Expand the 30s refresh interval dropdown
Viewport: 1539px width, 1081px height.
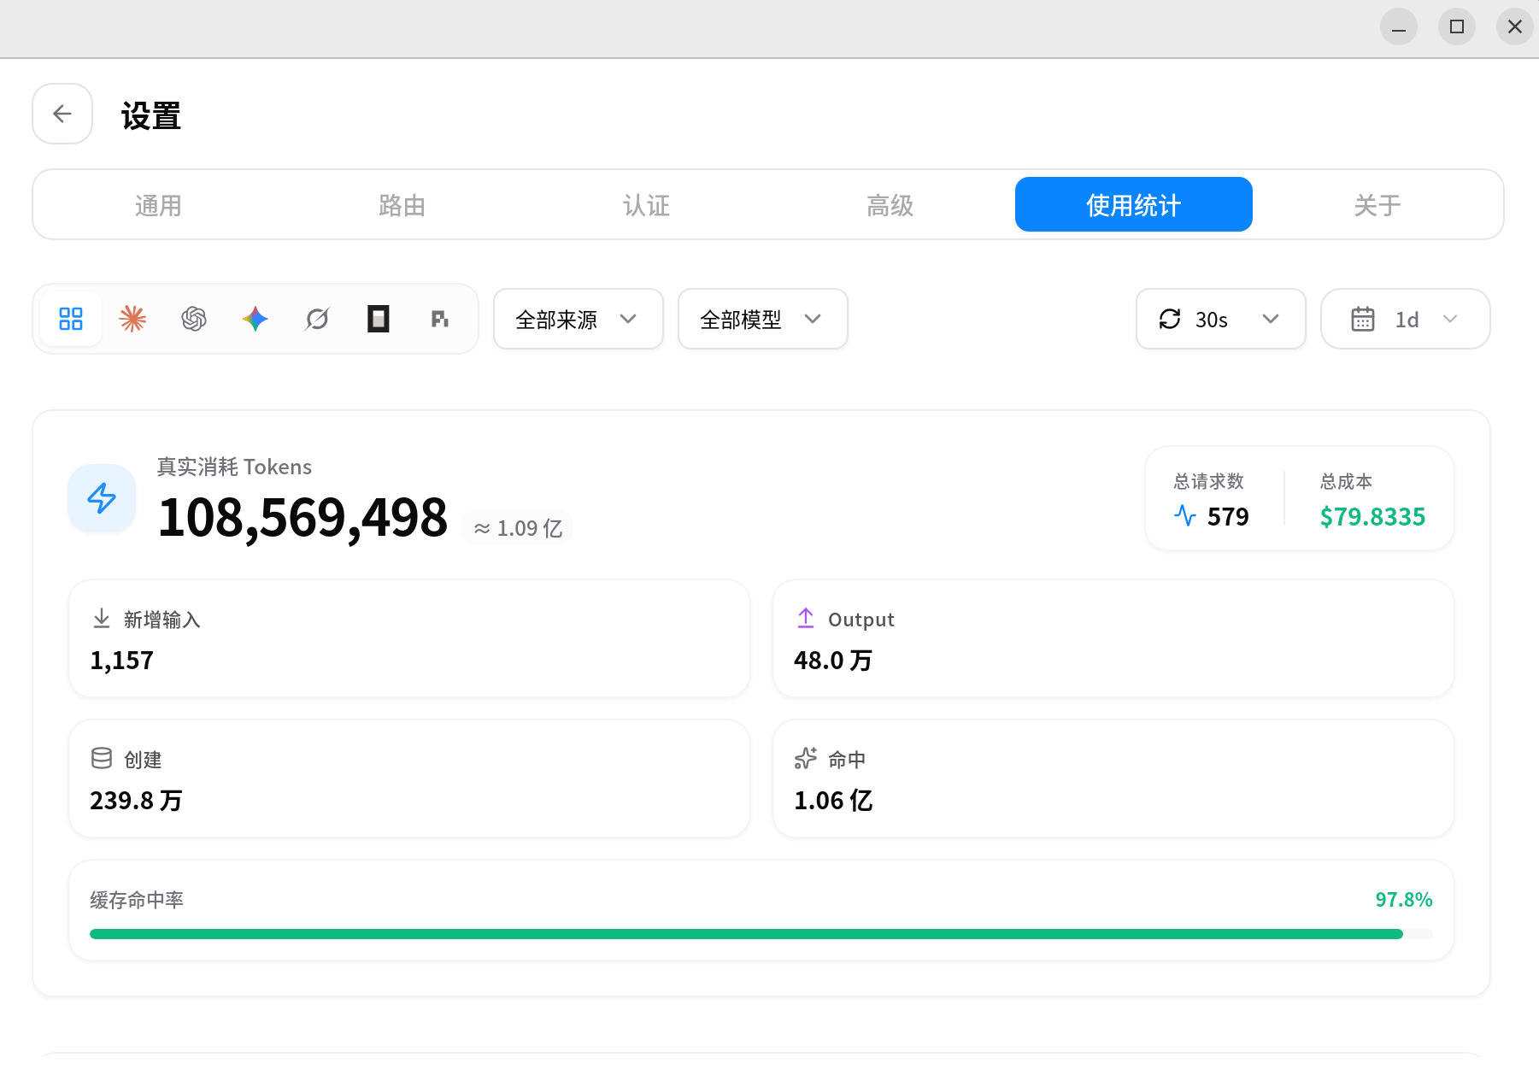[1221, 319]
